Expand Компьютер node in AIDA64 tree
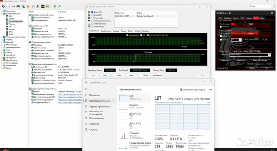Image resolution: width=277 pixels, height=151 pixels. tap(2, 11)
